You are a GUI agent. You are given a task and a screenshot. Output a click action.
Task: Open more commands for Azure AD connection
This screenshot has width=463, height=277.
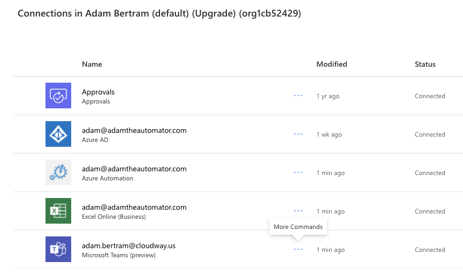298,134
